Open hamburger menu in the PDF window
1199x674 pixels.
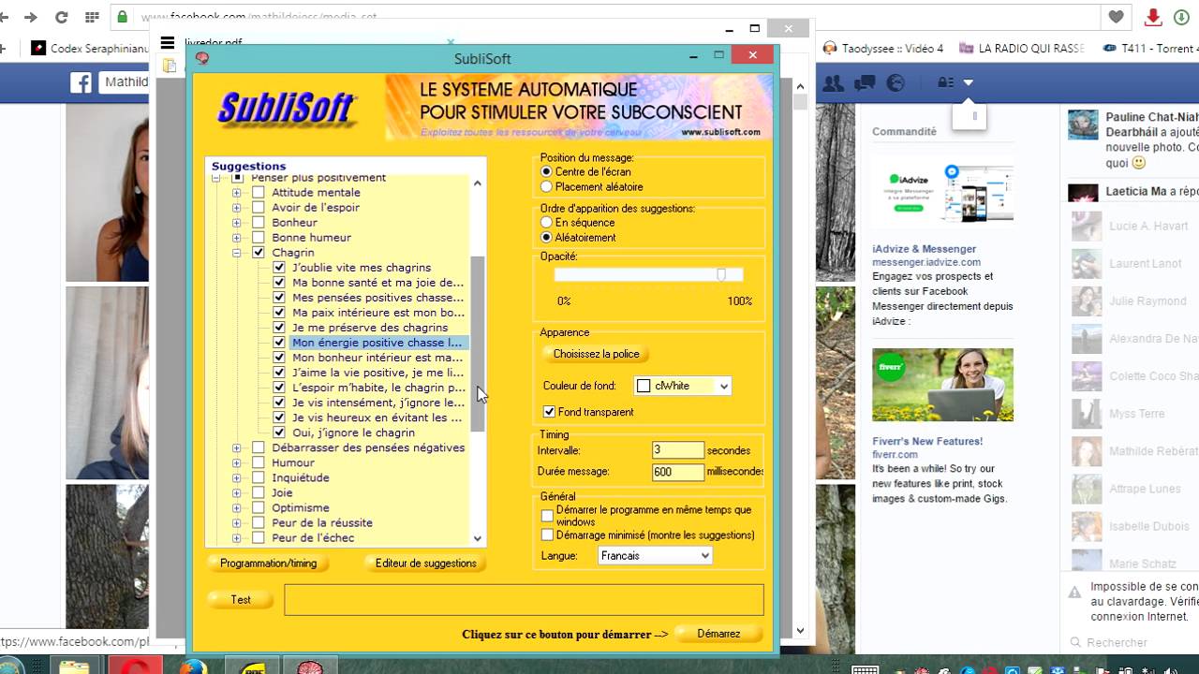tap(168, 42)
